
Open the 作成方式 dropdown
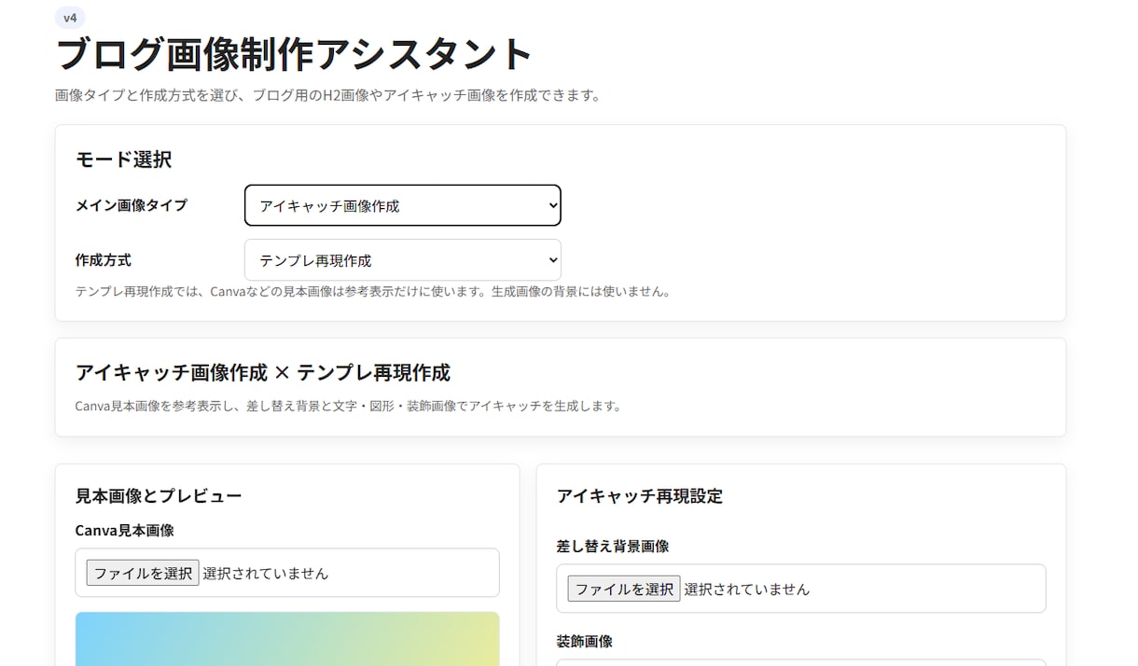coord(402,260)
